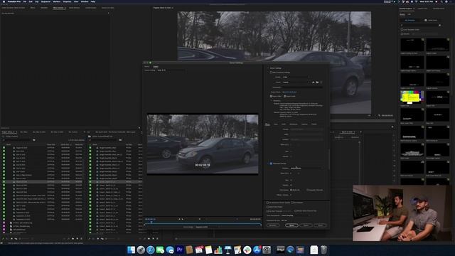The image size is (455, 256).
Task: Click the export preview timeline bar
Action: 203,224
